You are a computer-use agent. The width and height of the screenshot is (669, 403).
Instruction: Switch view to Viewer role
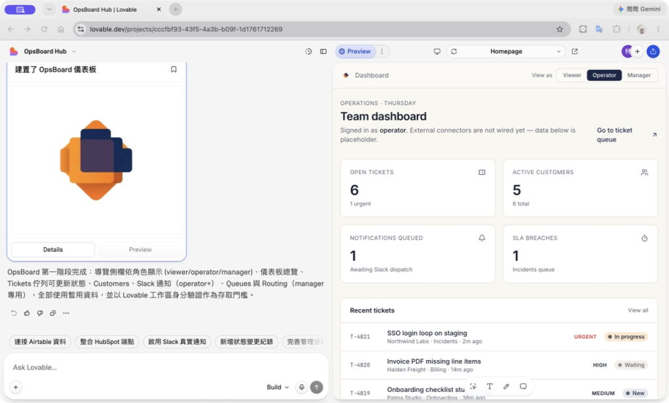coord(572,75)
